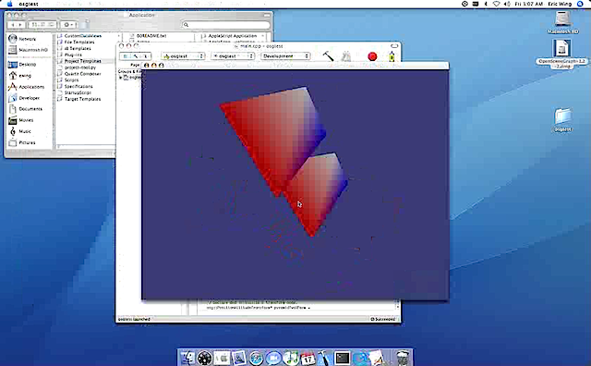Click the Finder toolbar toggle pill button

click(267, 15)
